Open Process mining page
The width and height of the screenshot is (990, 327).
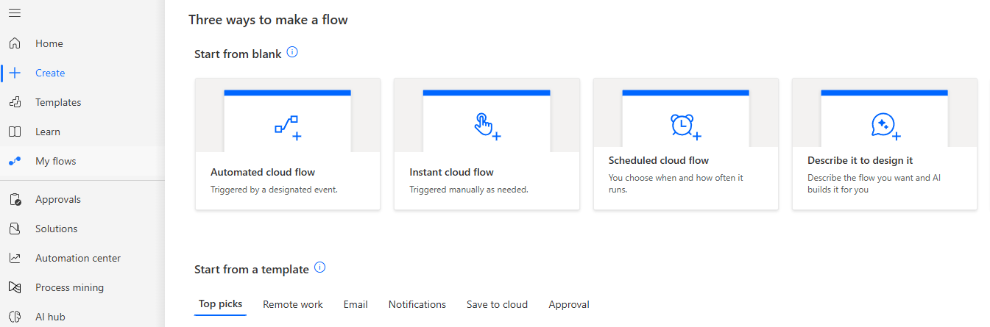(69, 287)
